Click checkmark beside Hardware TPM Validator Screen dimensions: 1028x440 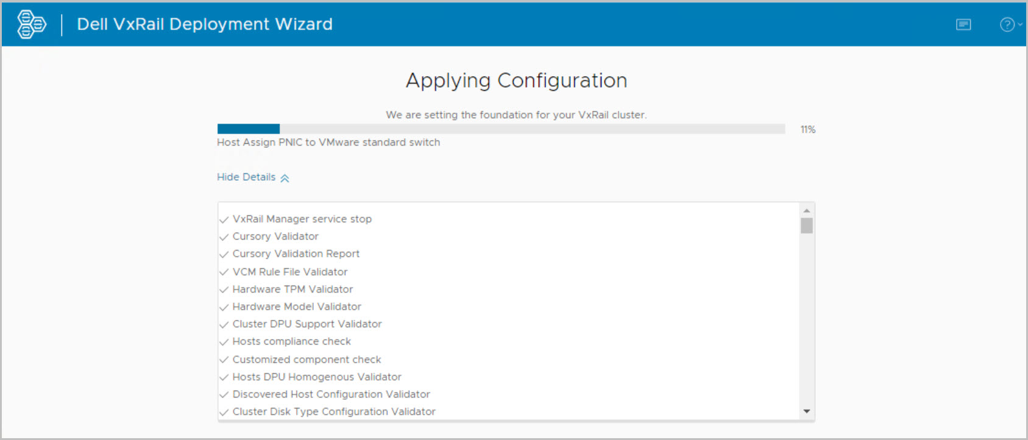pyautogui.click(x=224, y=290)
